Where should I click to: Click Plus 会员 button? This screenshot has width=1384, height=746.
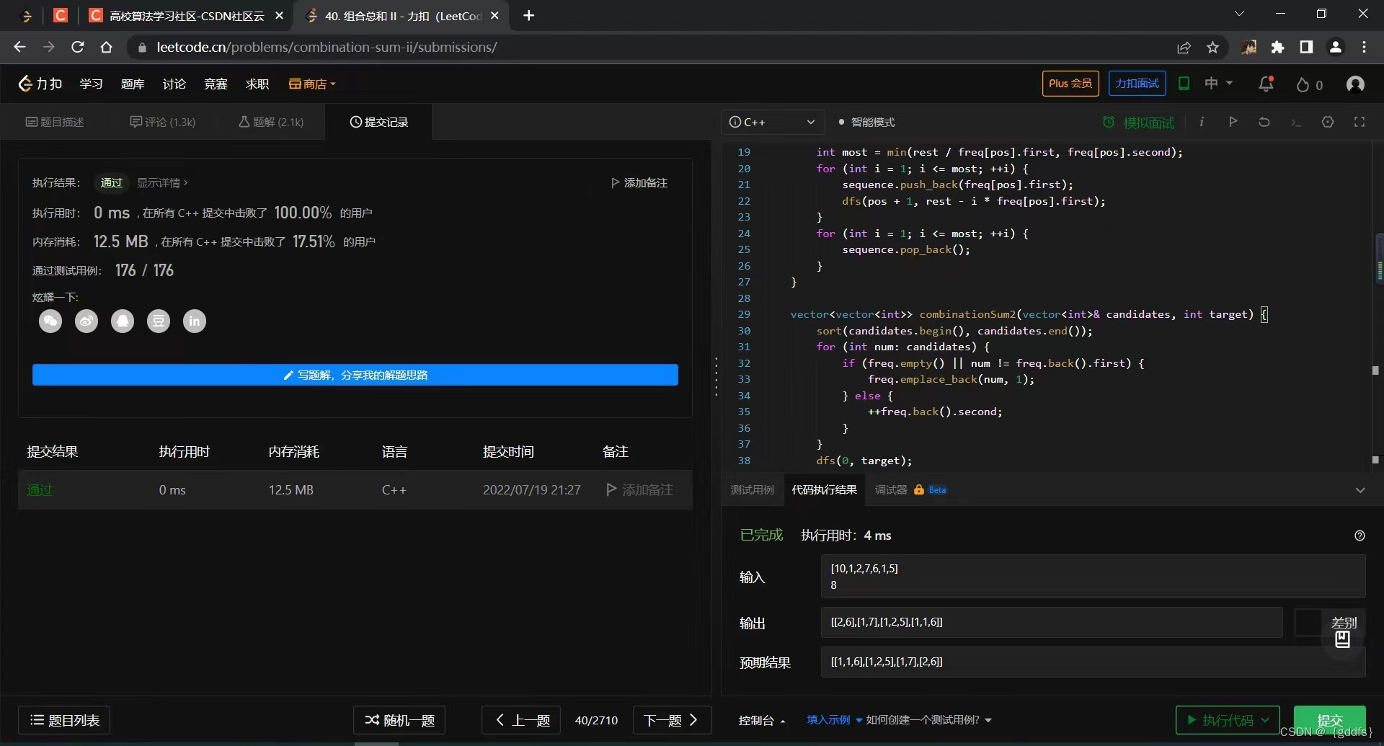pos(1070,84)
